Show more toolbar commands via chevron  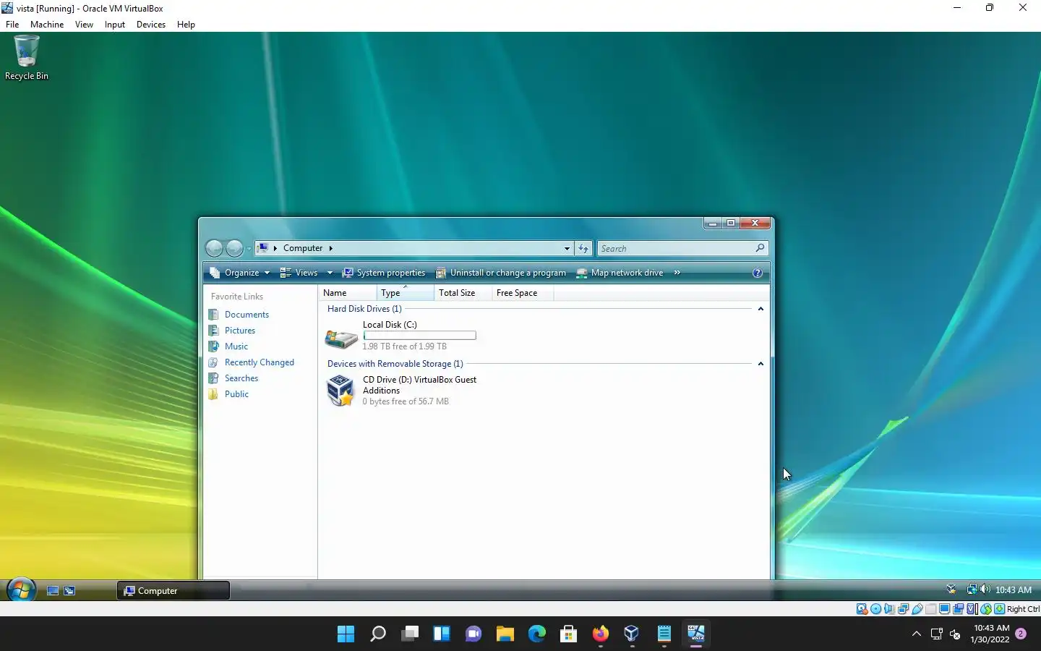pyautogui.click(x=677, y=273)
